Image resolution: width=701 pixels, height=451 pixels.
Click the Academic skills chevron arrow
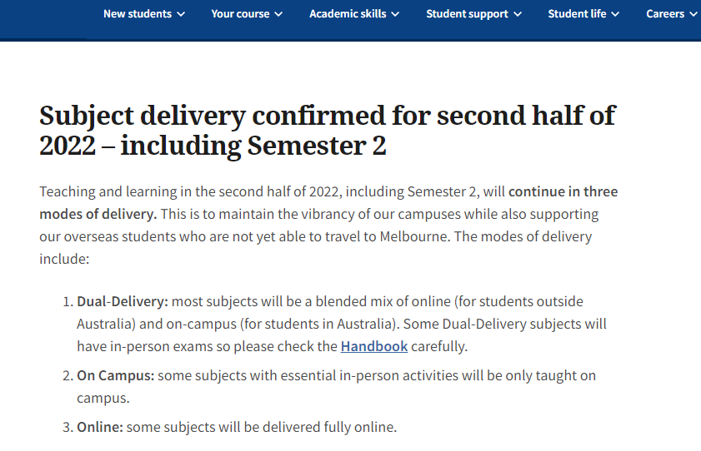[395, 14]
